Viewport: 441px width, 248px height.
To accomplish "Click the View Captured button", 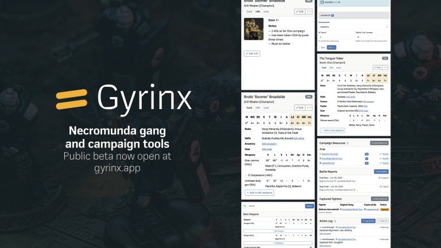I will pyautogui.click(x=380, y=198).
